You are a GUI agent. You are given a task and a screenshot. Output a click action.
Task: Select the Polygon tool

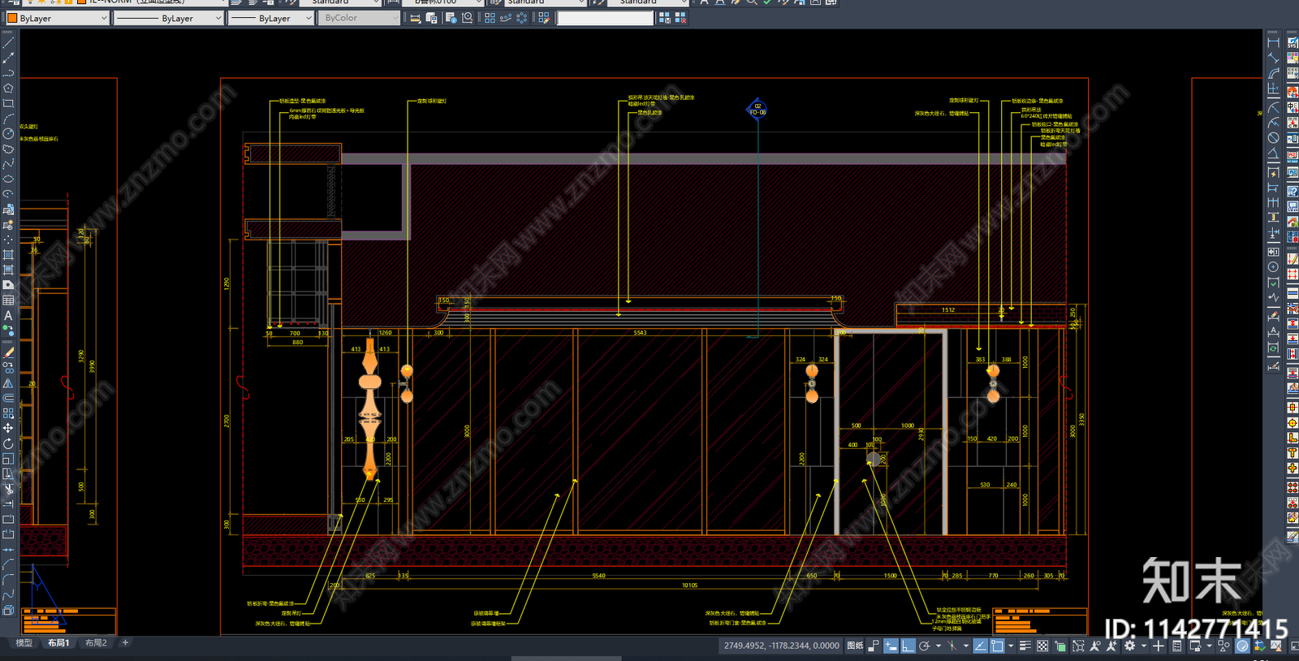click(8, 88)
